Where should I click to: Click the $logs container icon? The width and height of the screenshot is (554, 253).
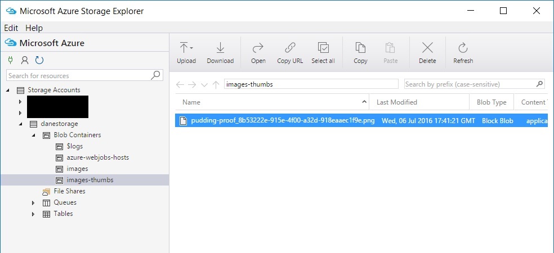[x=59, y=146]
